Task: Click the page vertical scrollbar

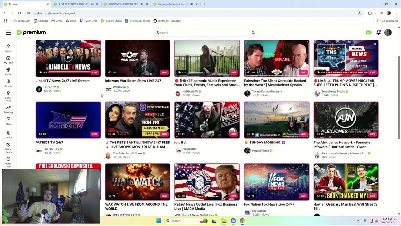Action: pyautogui.click(x=399, y=97)
